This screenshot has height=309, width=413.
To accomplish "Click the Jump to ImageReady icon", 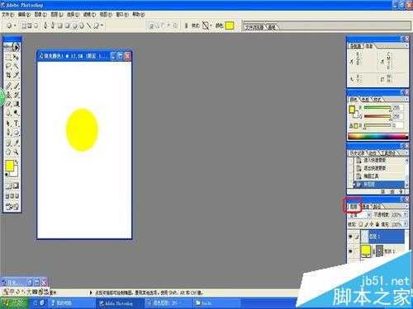I will (x=12, y=206).
